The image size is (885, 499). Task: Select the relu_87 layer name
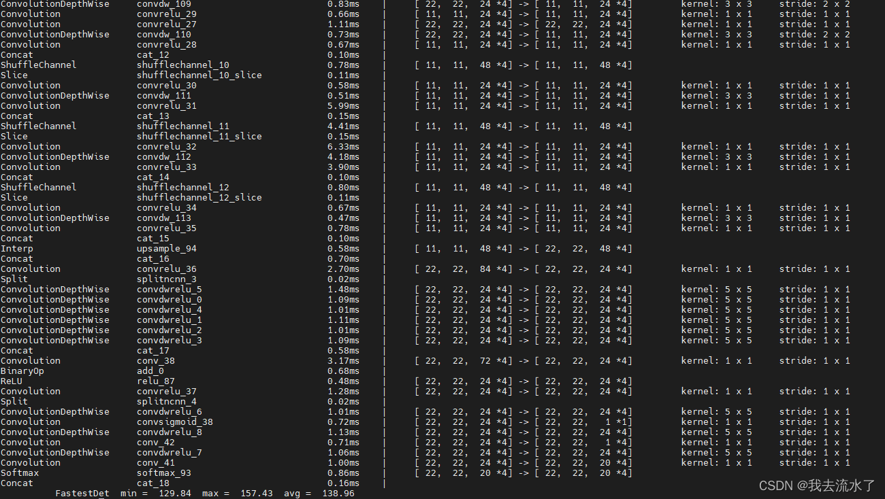coord(156,381)
